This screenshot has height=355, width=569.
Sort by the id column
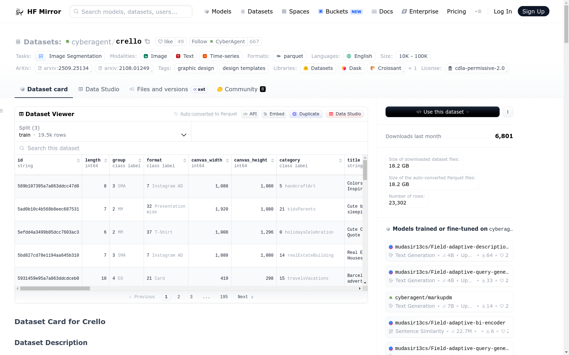pos(78,161)
